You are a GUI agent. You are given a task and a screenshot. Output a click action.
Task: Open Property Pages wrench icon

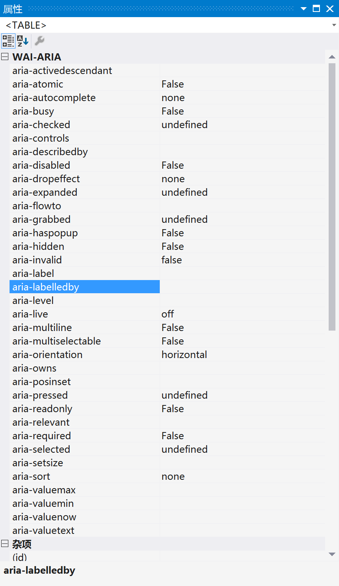[39, 41]
